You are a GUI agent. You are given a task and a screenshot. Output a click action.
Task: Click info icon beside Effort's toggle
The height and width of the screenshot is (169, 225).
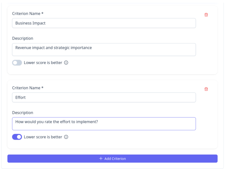[x=66, y=137]
